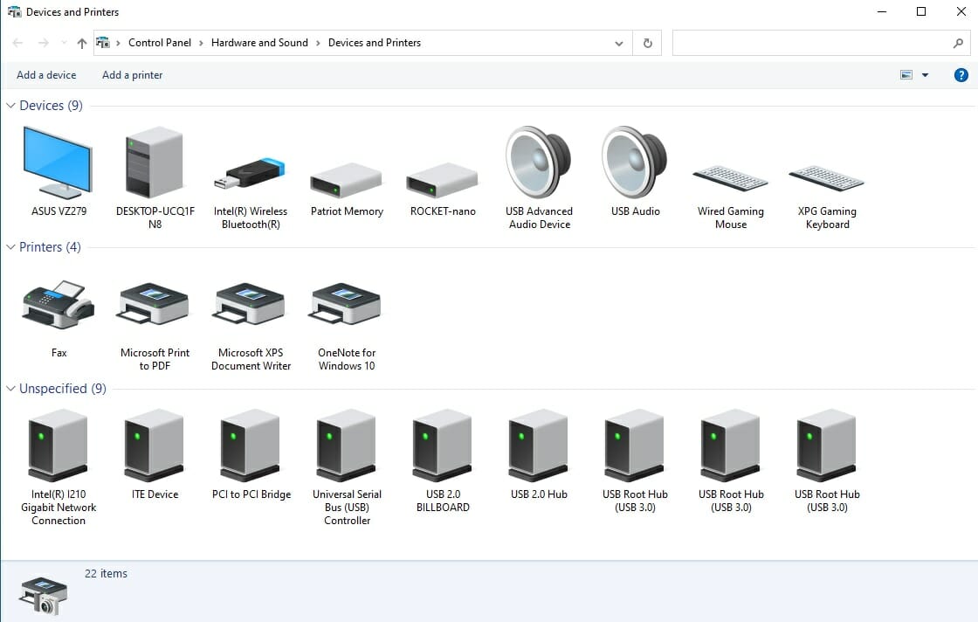Click the title bar window icon
The image size is (978, 622).
tap(14, 12)
